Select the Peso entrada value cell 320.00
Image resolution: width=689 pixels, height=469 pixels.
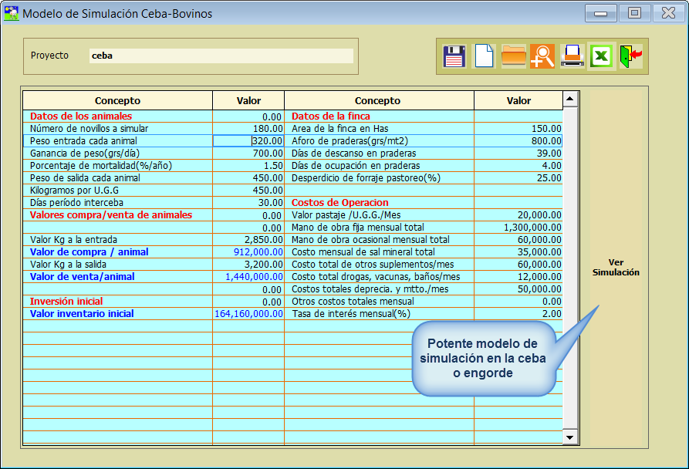click(248, 141)
